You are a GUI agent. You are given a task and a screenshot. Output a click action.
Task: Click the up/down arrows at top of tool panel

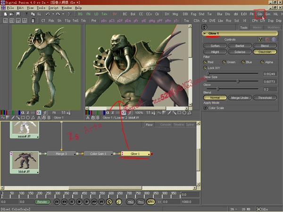click(204, 27)
